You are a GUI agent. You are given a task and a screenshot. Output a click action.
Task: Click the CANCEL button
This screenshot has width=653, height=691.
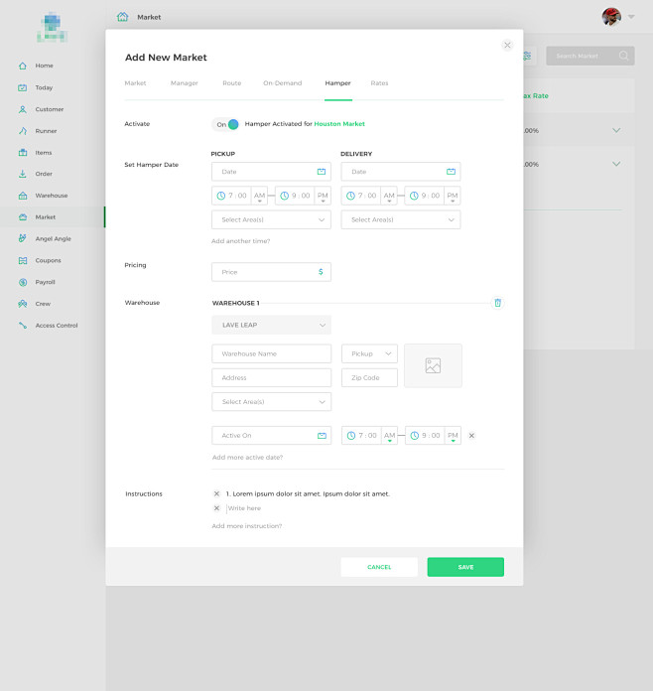click(379, 567)
